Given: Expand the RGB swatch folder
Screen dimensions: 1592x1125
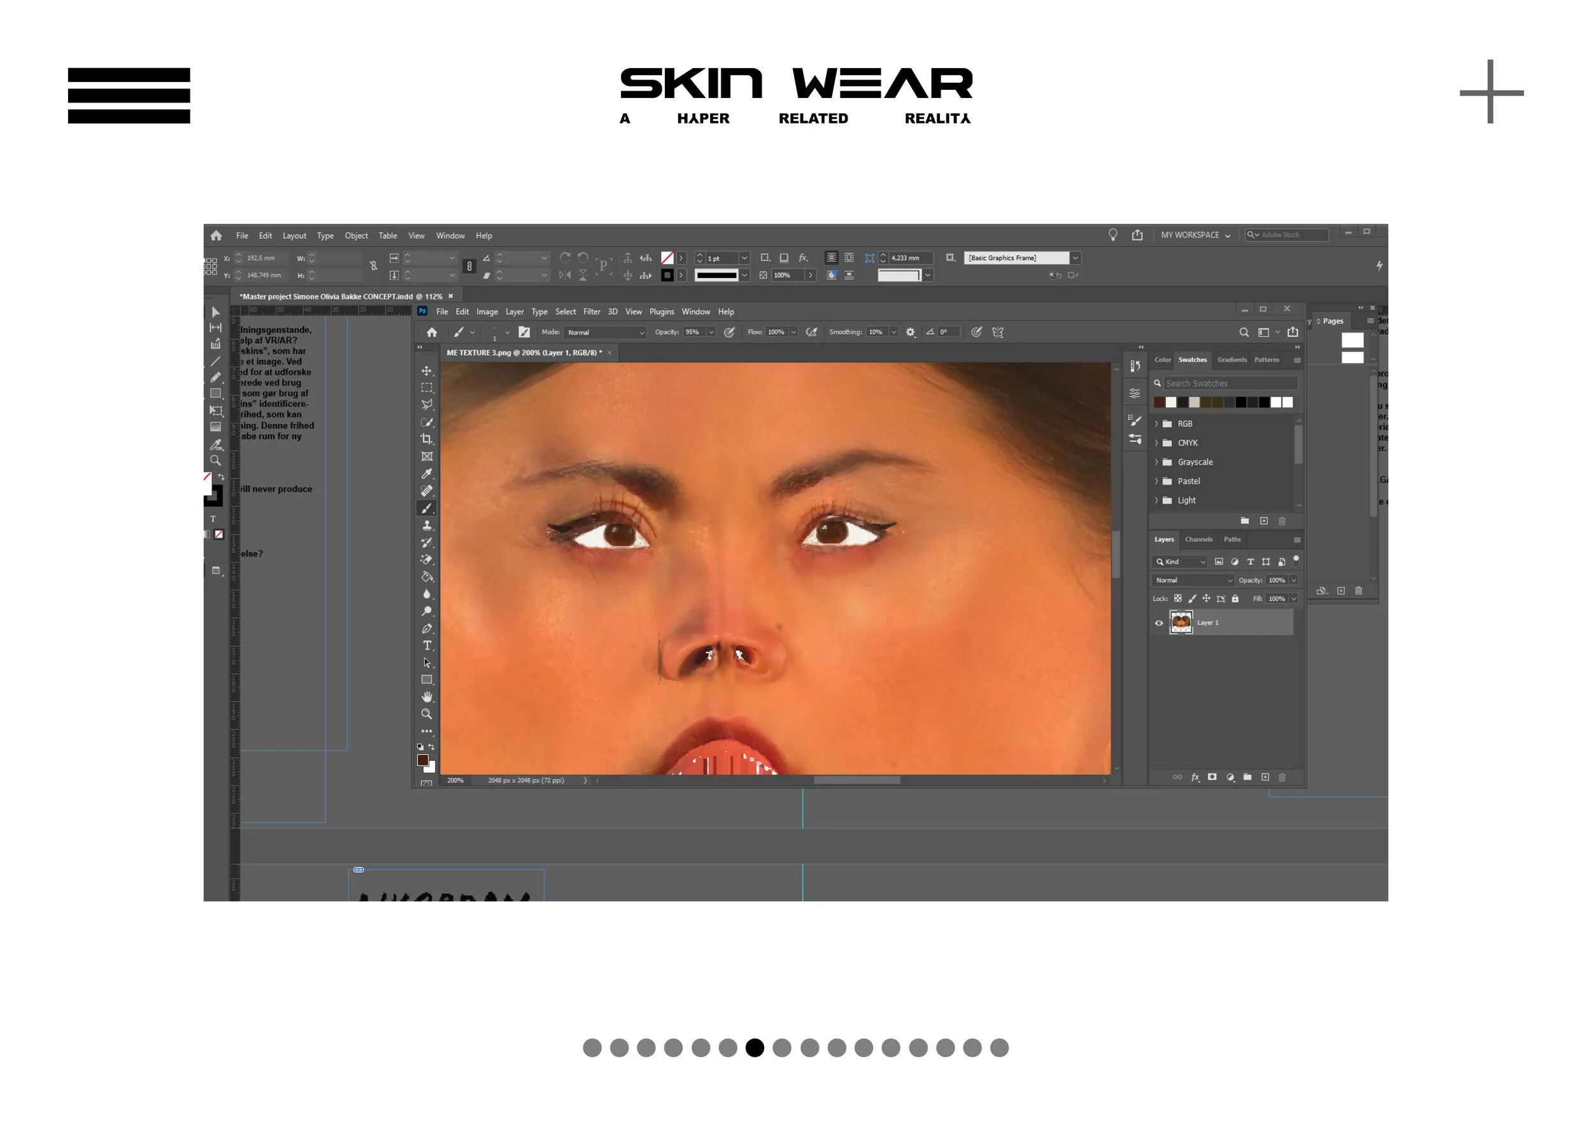Looking at the screenshot, I should tap(1156, 423).
